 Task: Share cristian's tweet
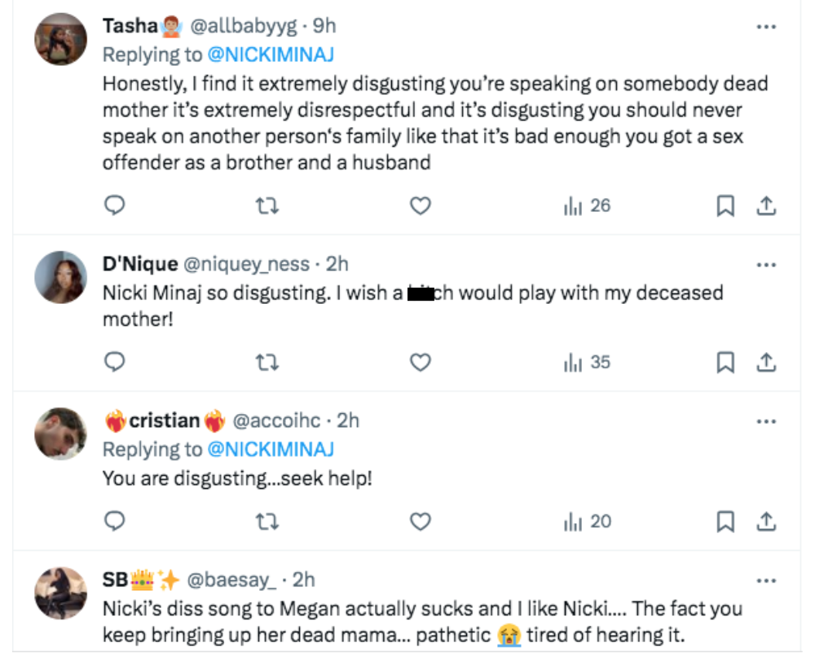coord(765,521)
